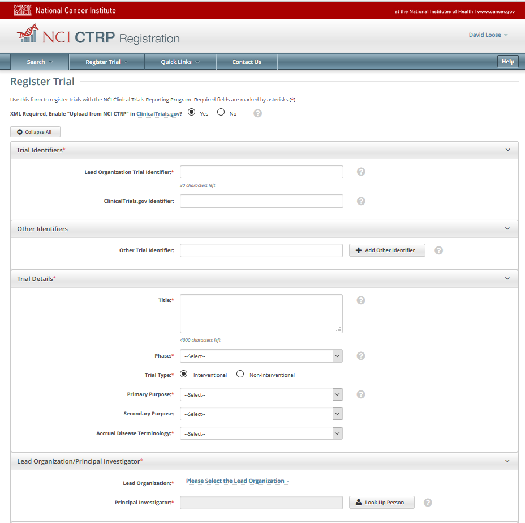Open Accrual Disease Terminology dropdown
Viewport: 525px width, 523px height.
(261, 433)
